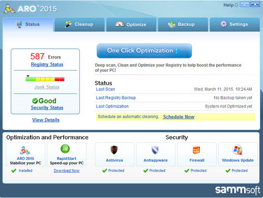Open the Registry Status link

click(47, 65)
